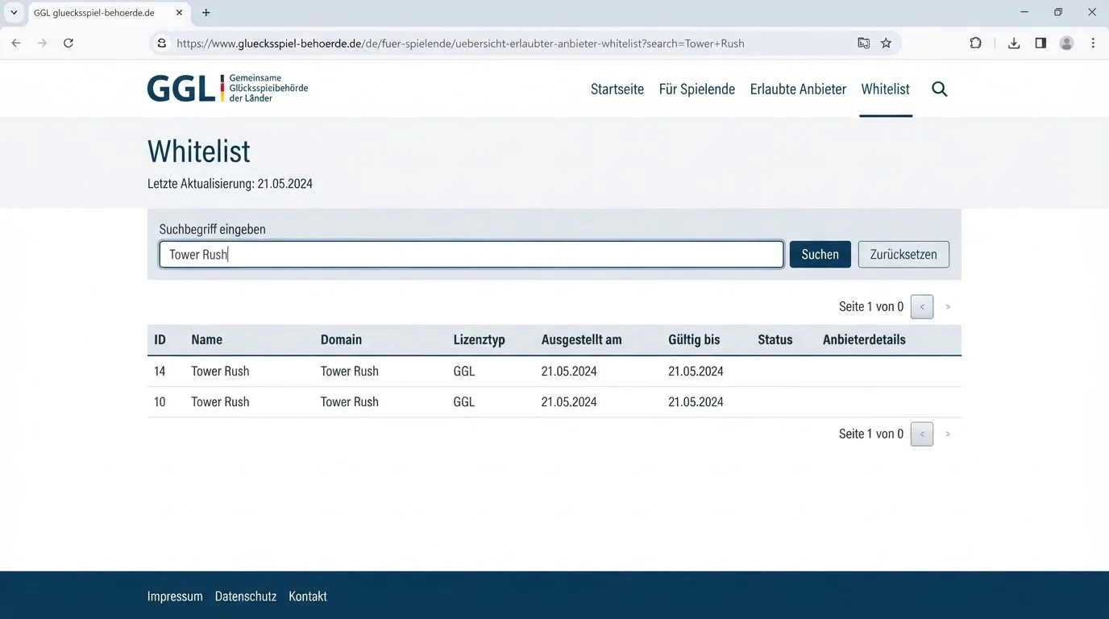Select the Whitelist navigation item

pyautogui.click(x=885, y=89)
